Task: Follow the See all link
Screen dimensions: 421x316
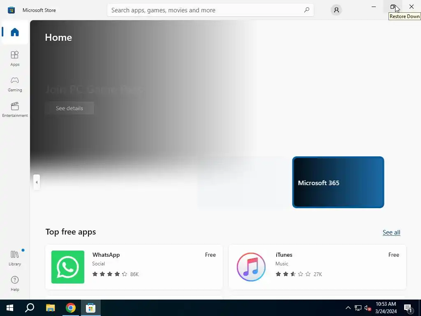Action: tap(391, 232)
